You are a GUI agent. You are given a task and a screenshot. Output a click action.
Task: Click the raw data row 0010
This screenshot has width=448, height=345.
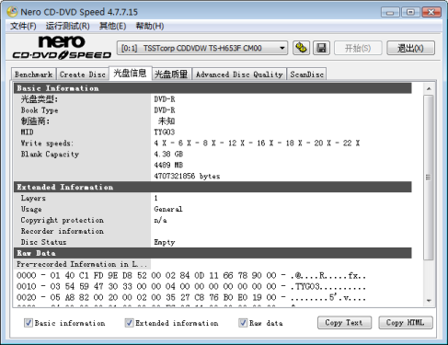[x=191, y=286]
